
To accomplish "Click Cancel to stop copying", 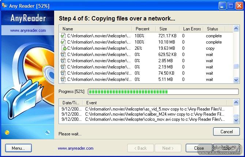I will click(226, 132).
